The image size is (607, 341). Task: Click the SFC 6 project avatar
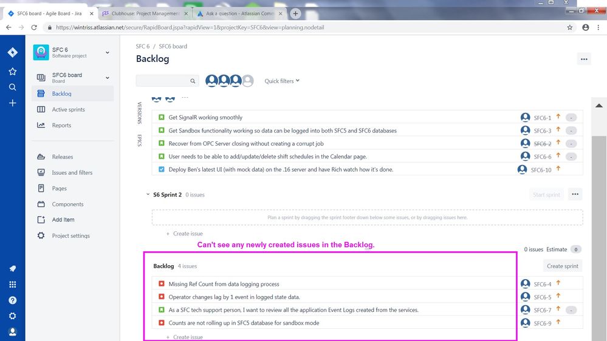tap(41, 52)
